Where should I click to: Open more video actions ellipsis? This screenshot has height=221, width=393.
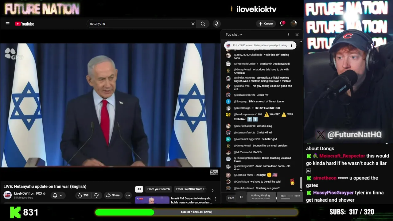(x=128, y=195)
